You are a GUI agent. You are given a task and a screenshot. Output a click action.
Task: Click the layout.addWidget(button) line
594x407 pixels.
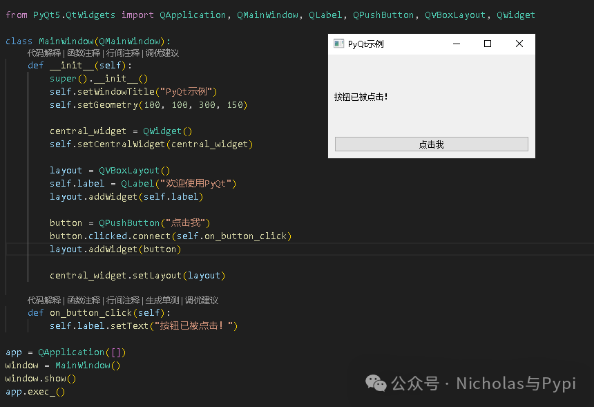(x=115, y=249)
